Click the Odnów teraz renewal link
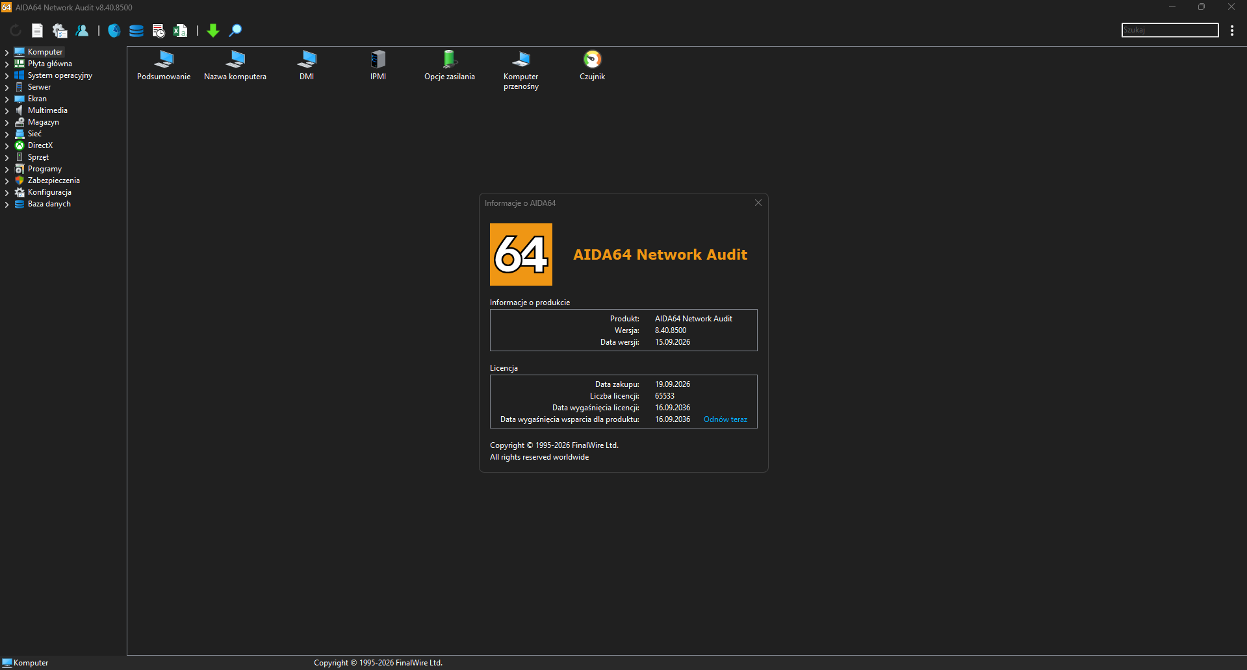The image size is (1247, 670). [725, 419]
